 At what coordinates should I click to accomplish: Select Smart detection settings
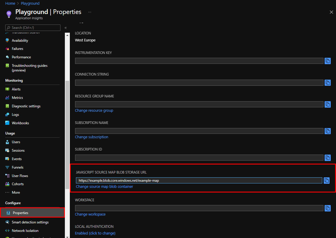[30, 222]
